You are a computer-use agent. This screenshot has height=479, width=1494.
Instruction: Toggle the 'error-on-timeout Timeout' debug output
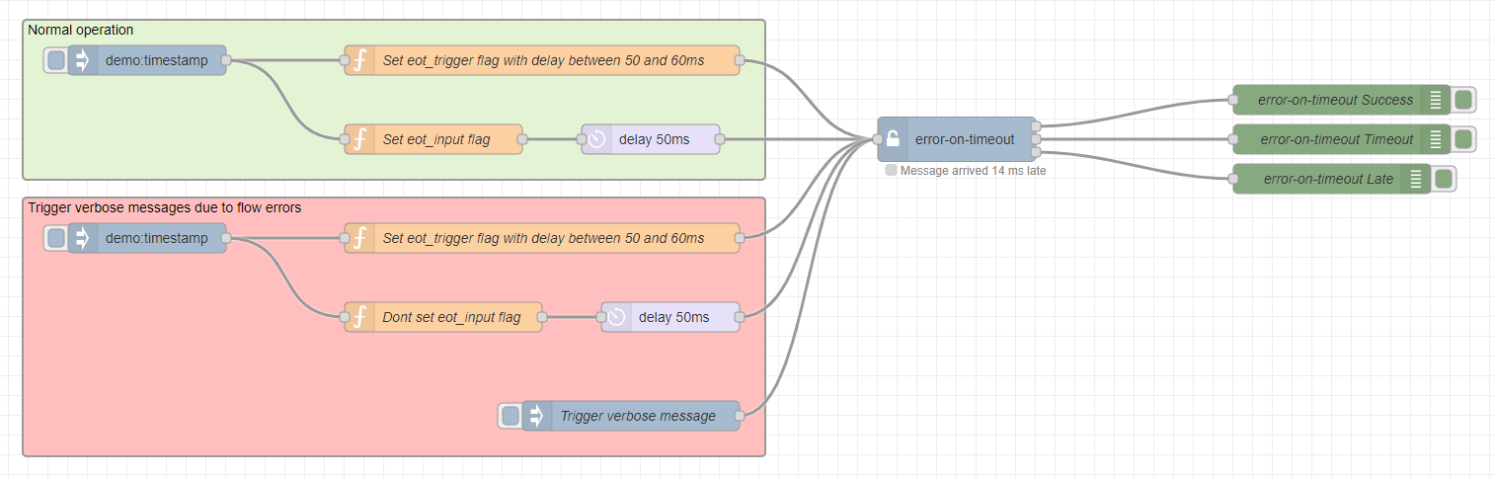(x=1463, y=139)
